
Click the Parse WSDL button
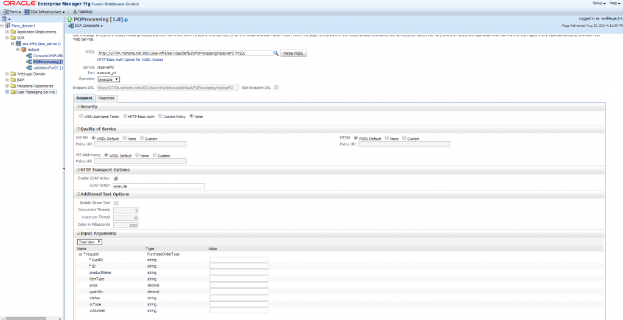(294, 53)
